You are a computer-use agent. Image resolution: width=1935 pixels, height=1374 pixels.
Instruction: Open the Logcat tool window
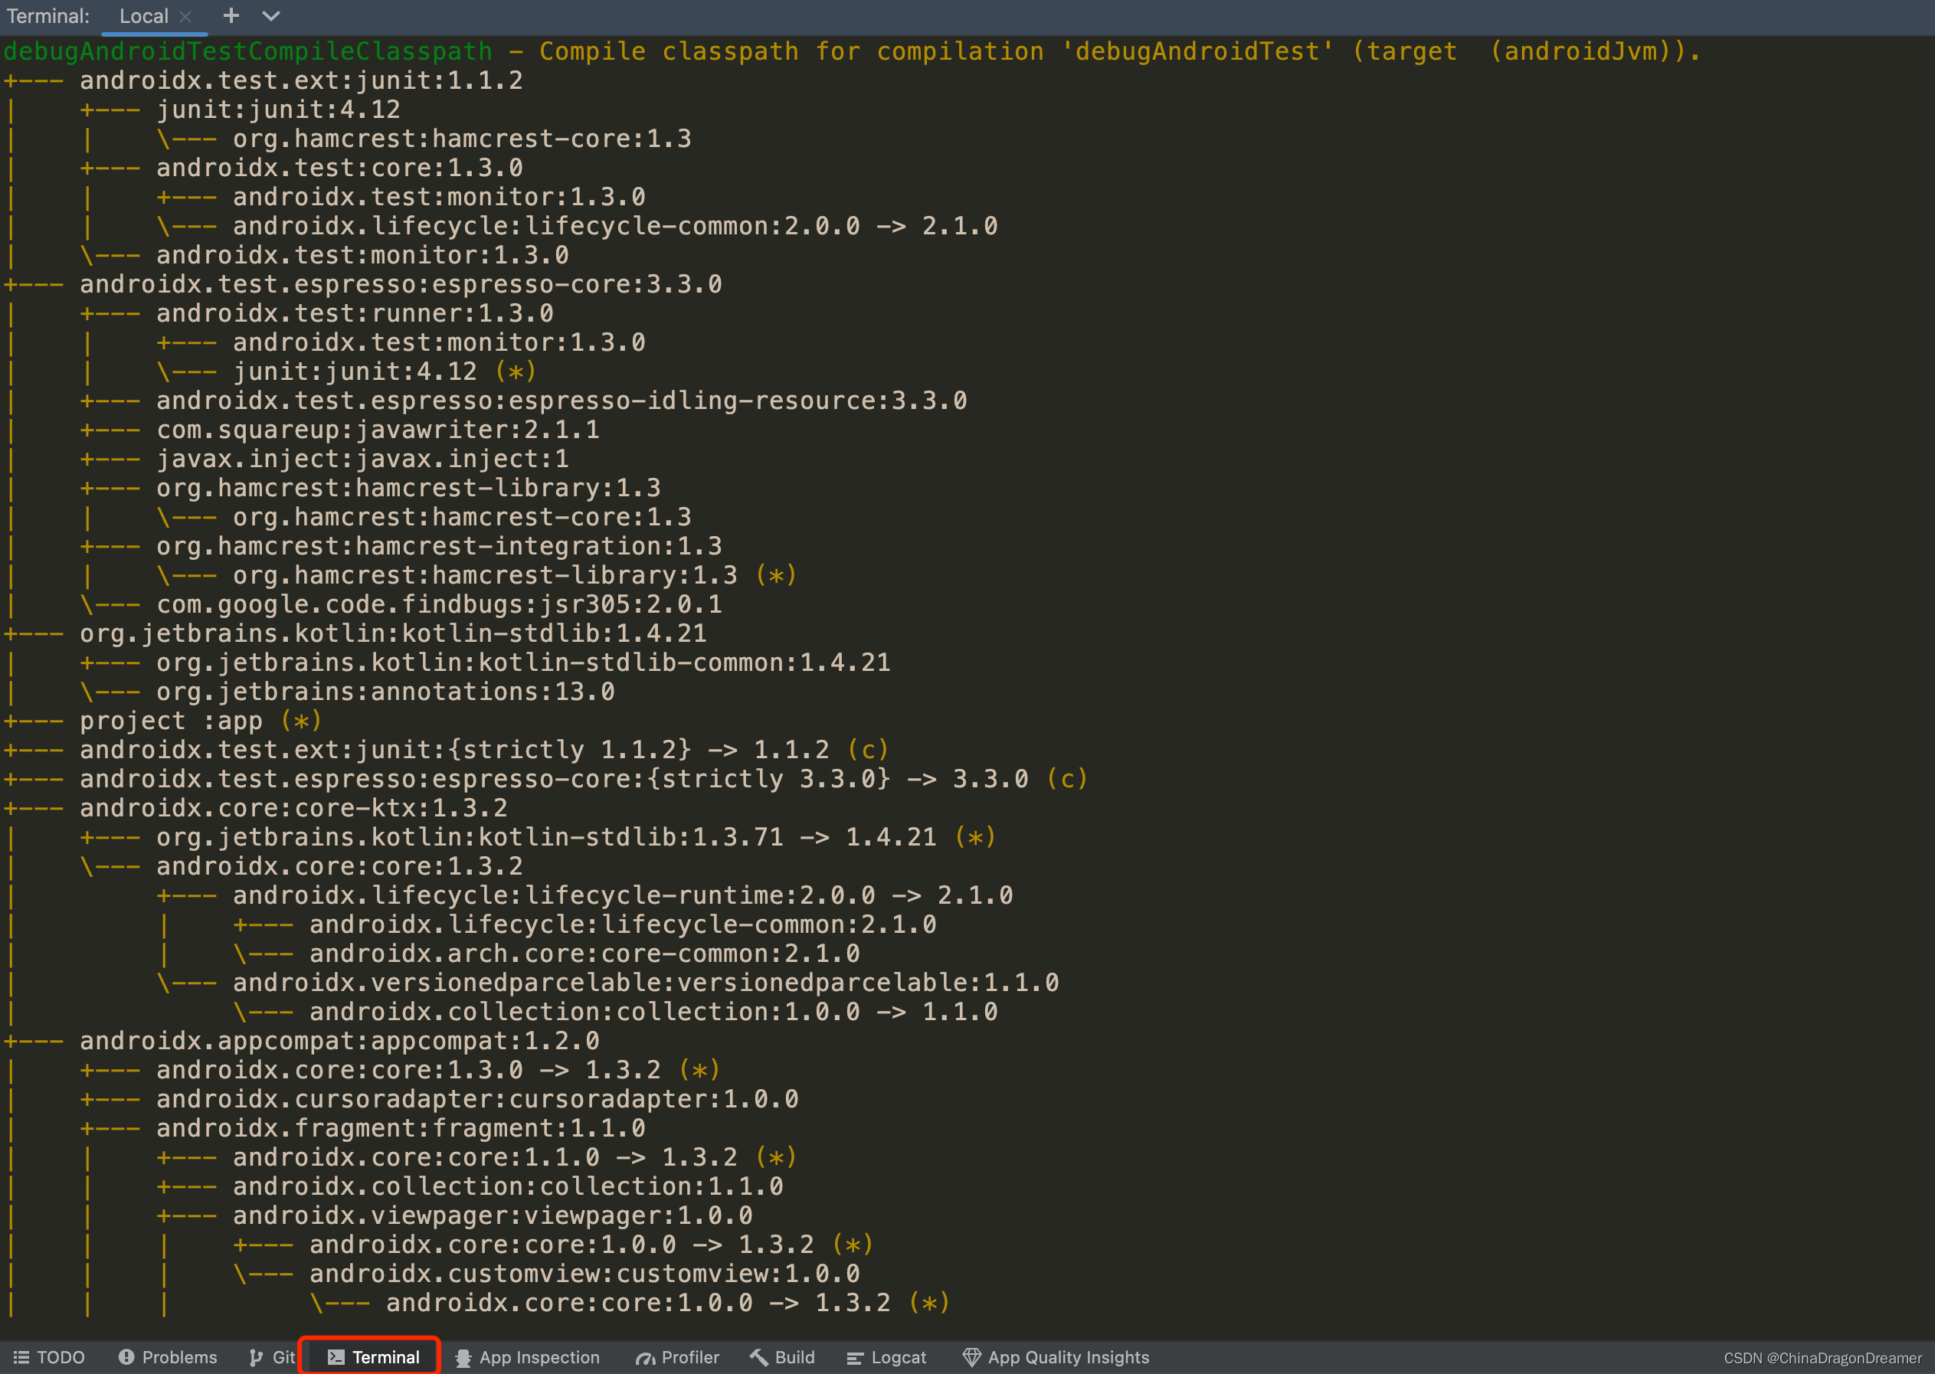[x=887, y=1357]
